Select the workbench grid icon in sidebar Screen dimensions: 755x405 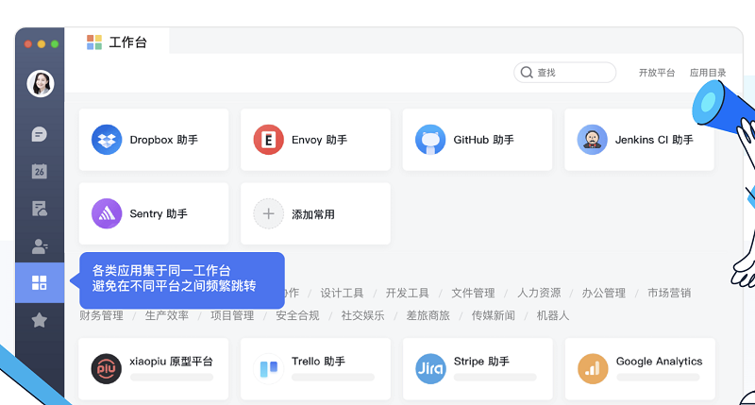(x=39, y=282)
